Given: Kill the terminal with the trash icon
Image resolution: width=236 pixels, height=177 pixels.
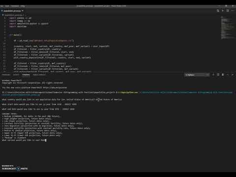Looking at the screenshot, I should [223, 75].
